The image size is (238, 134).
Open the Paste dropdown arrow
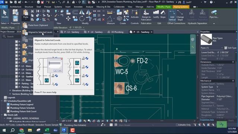click(x=26, y=19)
